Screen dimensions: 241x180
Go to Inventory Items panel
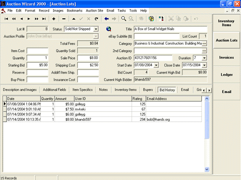(226, 23)
